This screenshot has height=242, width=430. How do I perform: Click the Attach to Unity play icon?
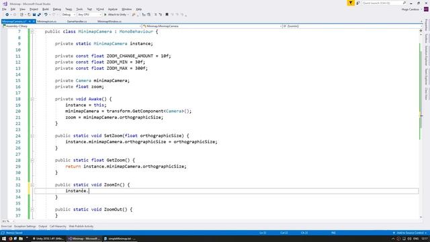pyautogui.click(x=105, y=15)
